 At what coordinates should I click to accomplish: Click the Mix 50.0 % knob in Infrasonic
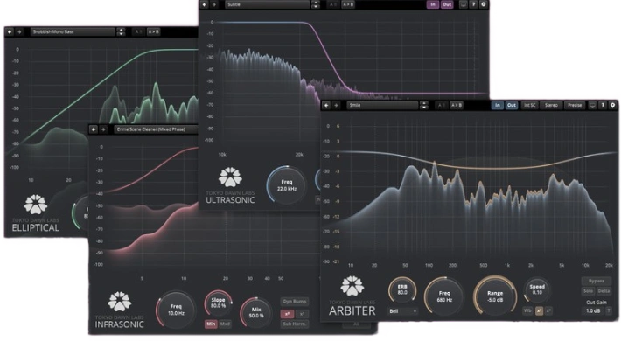click(256, 312)
